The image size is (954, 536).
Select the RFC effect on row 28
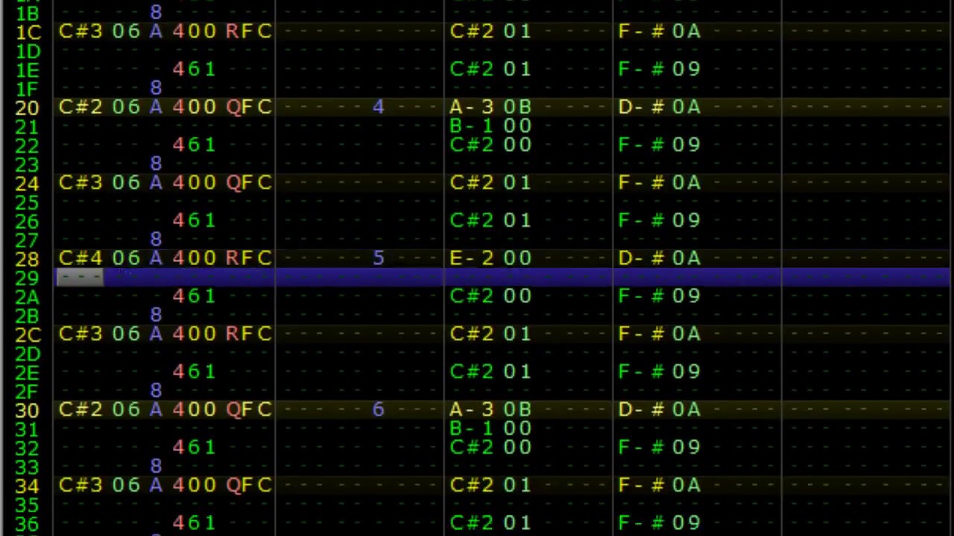tap(249, 258)
